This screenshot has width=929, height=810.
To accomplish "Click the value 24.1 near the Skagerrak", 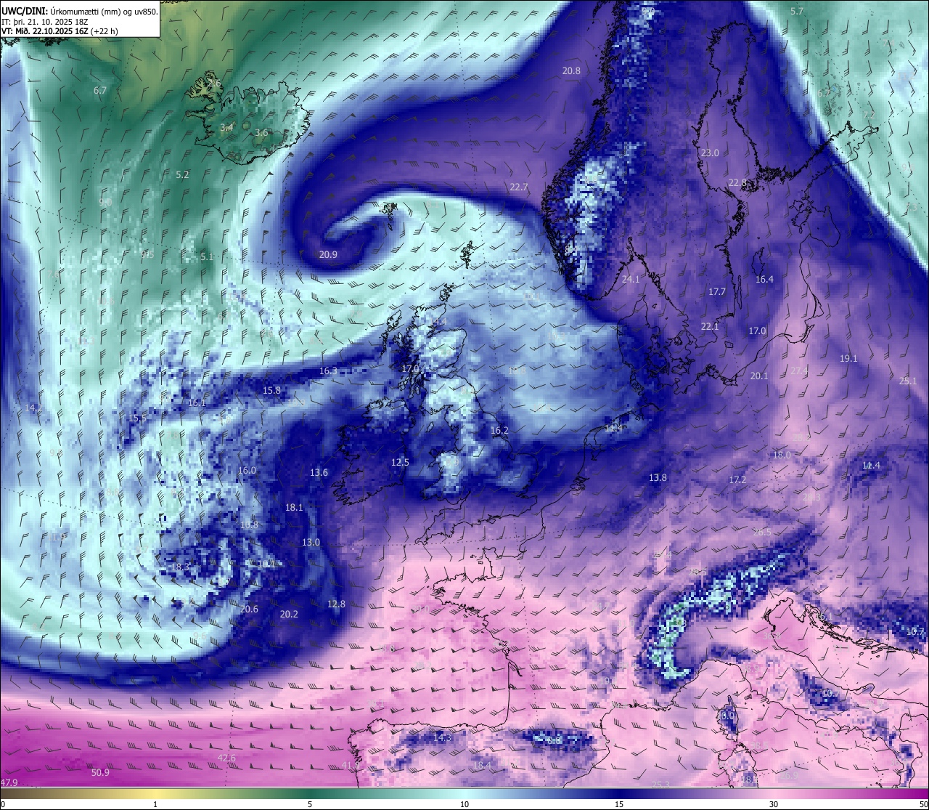I will 631,280.
